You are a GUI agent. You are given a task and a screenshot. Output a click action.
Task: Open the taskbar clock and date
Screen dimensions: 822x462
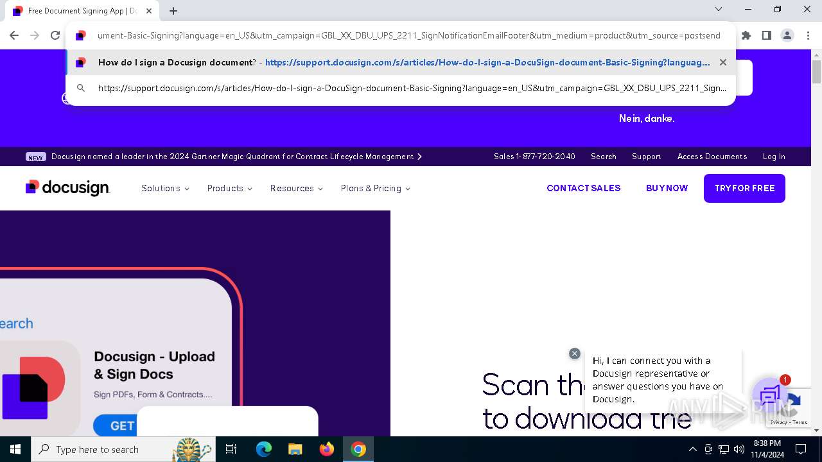pos(767,449)
